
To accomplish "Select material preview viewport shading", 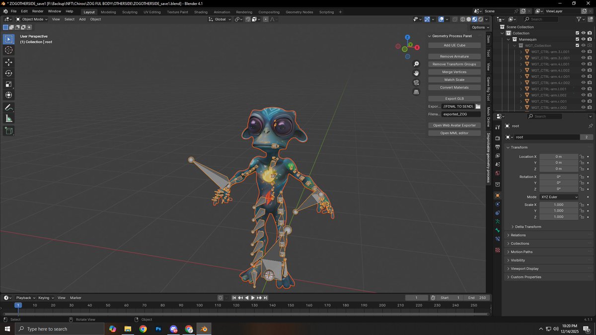I will pyautogui.click(x=474, y=19).
